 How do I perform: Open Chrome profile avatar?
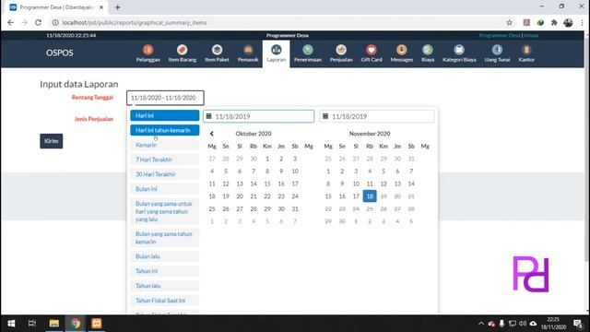(x=568, y=22)
